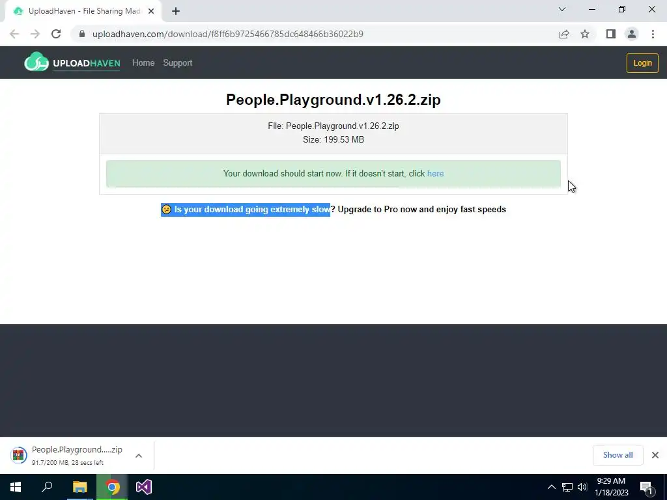Share this page via share icon

click(564, 34)
